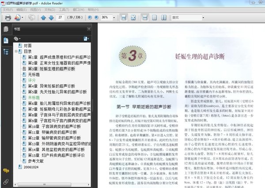The width and height of the screenshot is (265, 188).
Task: Click the Print toolbar icon
Action: [8, 17]
